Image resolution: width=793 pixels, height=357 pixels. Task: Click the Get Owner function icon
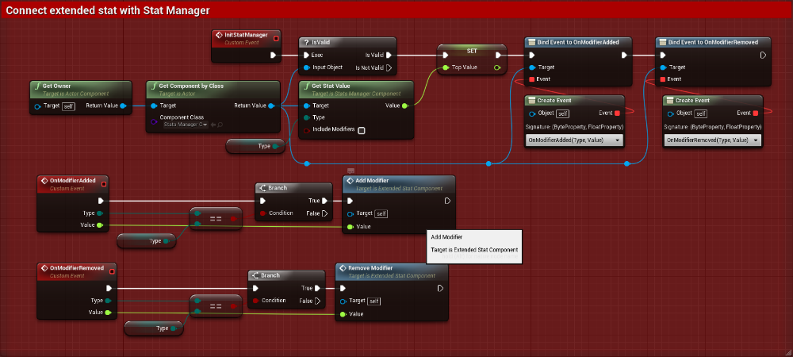[x=37, y=85]
